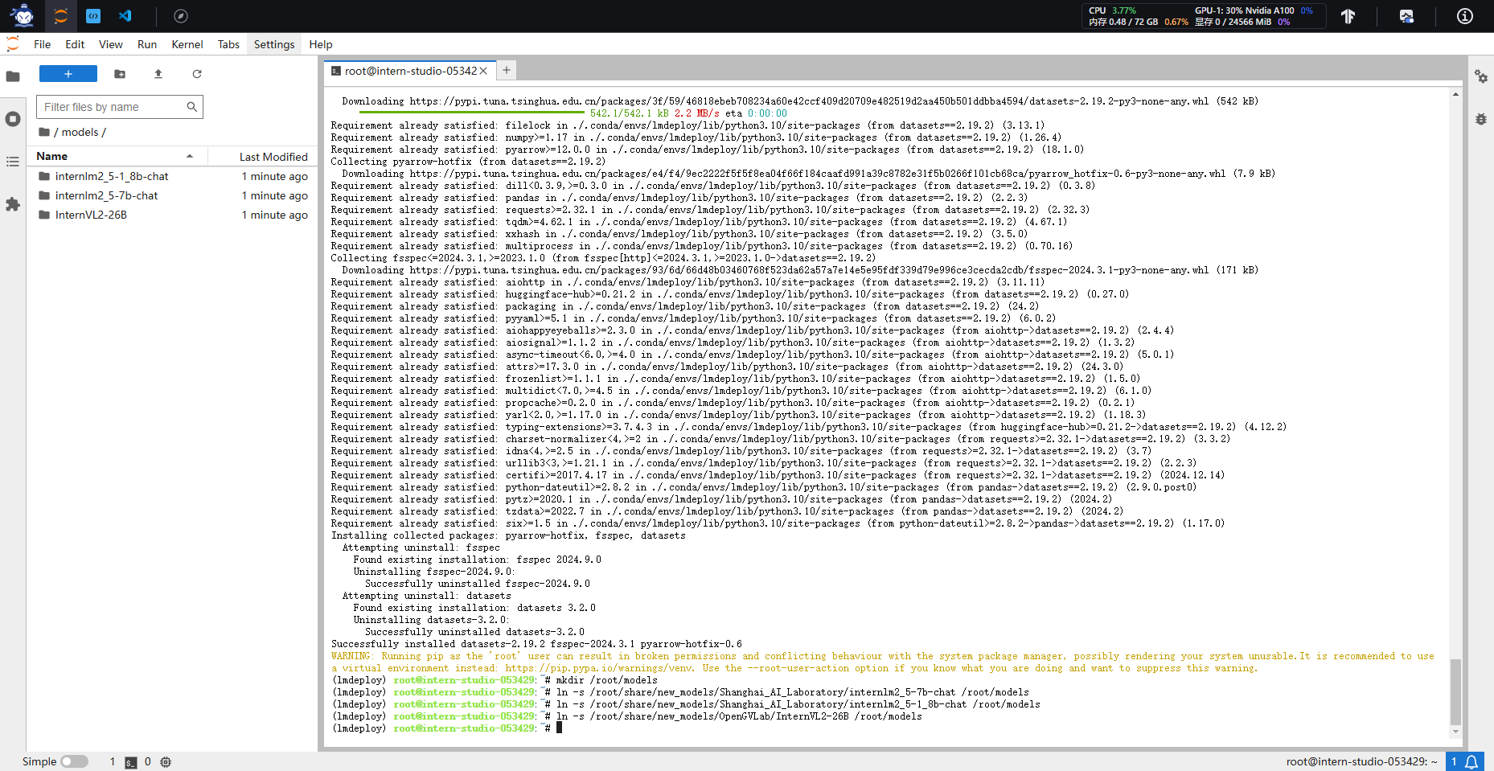Open the Debugger bug icon

(x=1481, y=119)
